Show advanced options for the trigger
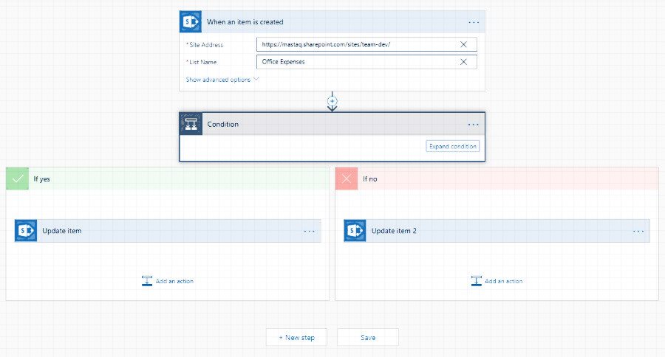This screenshot has height=357, width=665. pyautogui.click(x=222, y=80)
